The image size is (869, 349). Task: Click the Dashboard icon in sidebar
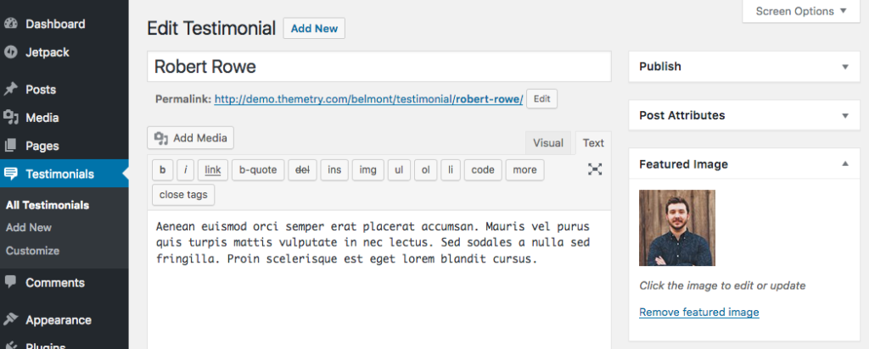pos(11,24)
